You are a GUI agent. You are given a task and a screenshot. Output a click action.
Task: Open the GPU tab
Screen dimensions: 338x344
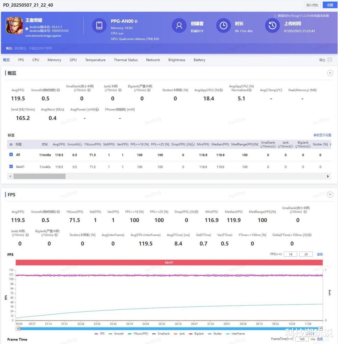point(73,60)
